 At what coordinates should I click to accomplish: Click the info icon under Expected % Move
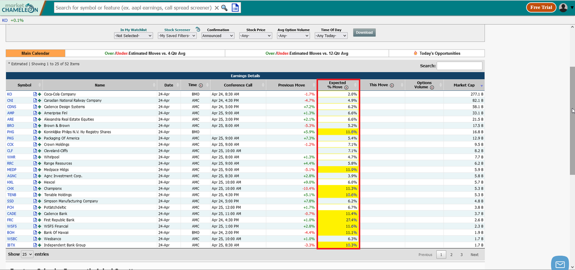(x=346, y=87)
